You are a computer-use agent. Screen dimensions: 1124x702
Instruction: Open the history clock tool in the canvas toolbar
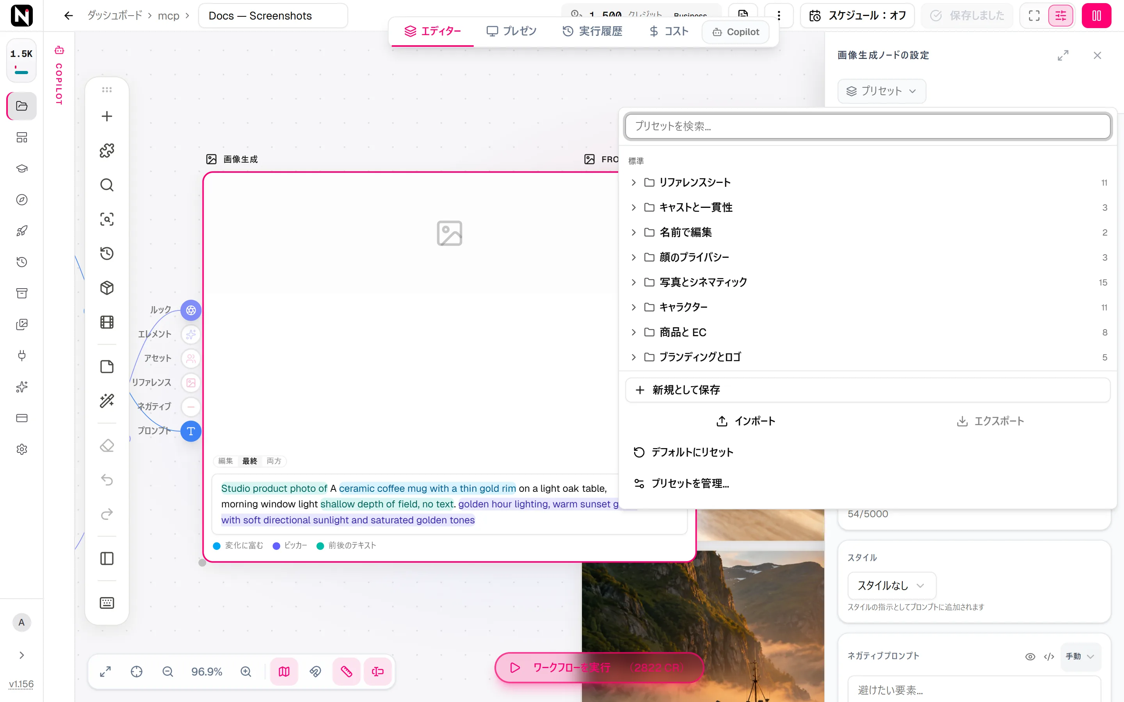(x=107, y=253)
